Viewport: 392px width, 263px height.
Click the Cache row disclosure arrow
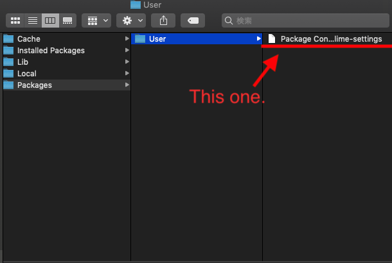tap(127, 38)
